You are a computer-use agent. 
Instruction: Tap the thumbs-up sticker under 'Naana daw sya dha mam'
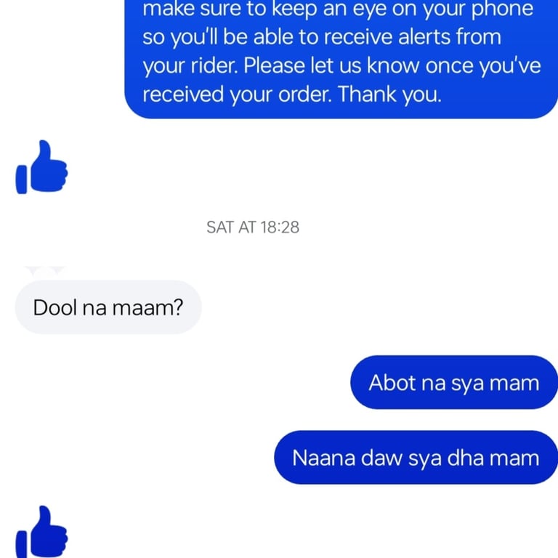coord(41,532)
